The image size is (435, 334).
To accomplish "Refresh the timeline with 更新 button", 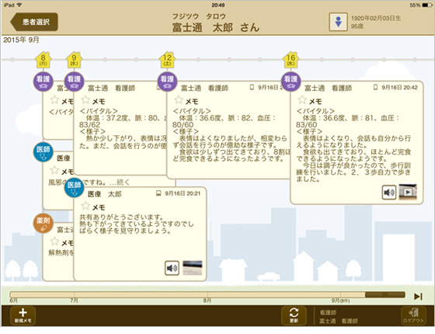I will tap(294, 315).
